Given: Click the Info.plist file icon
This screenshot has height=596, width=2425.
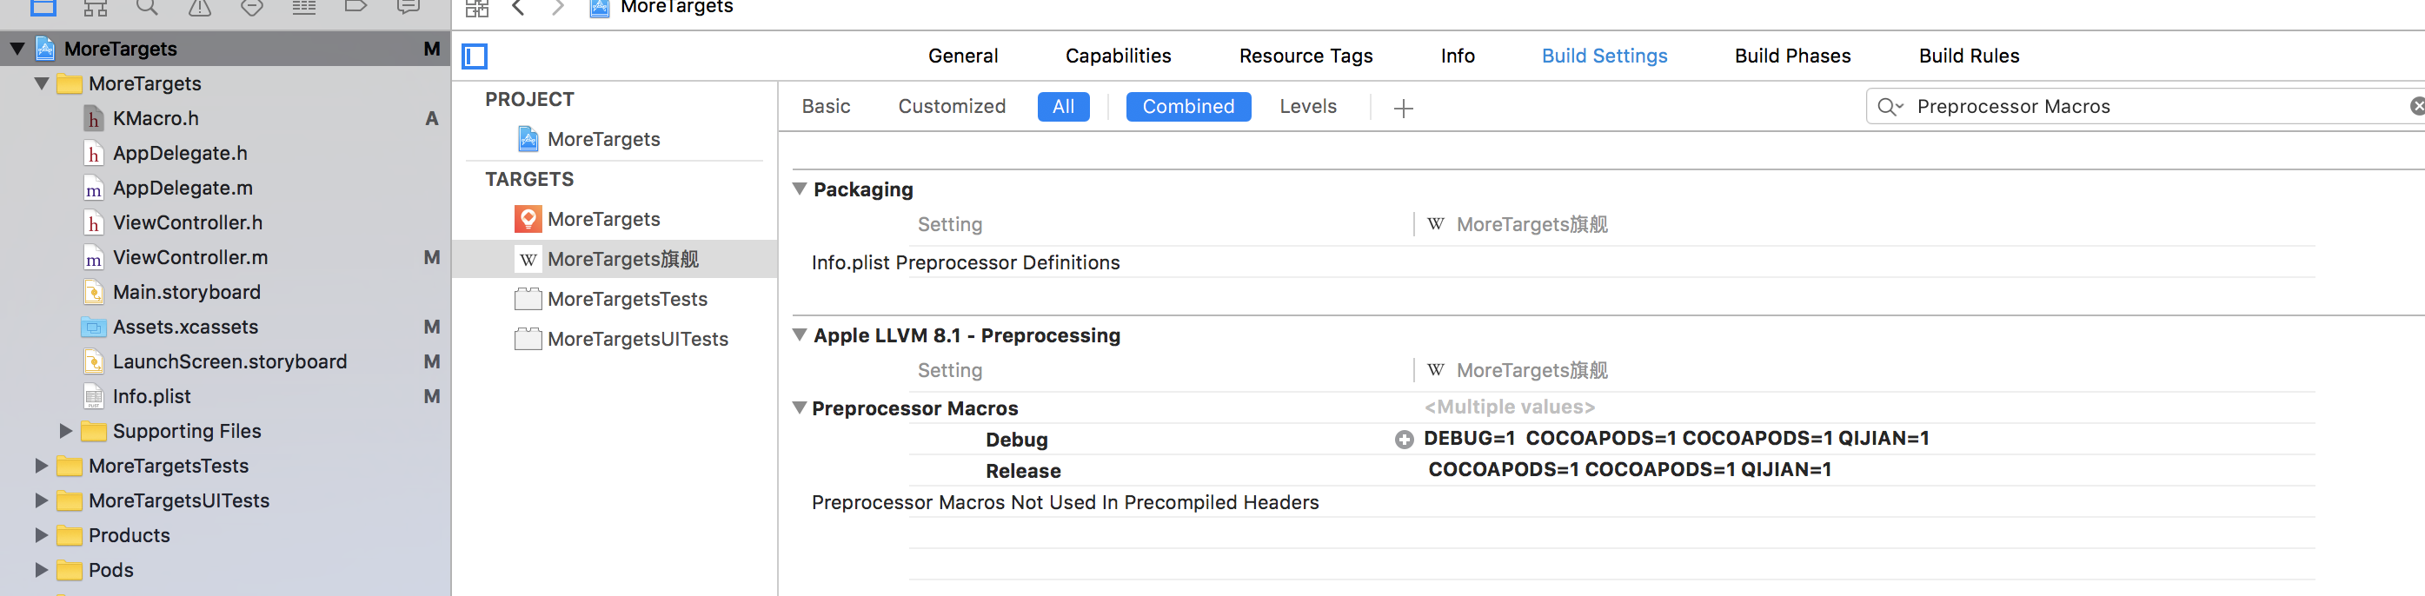Looking at the screenshot, I should [93, 396].
